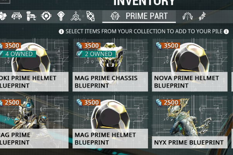
Task: Click info icon right of YOUR PILE text
Action: tap(226, 31)
